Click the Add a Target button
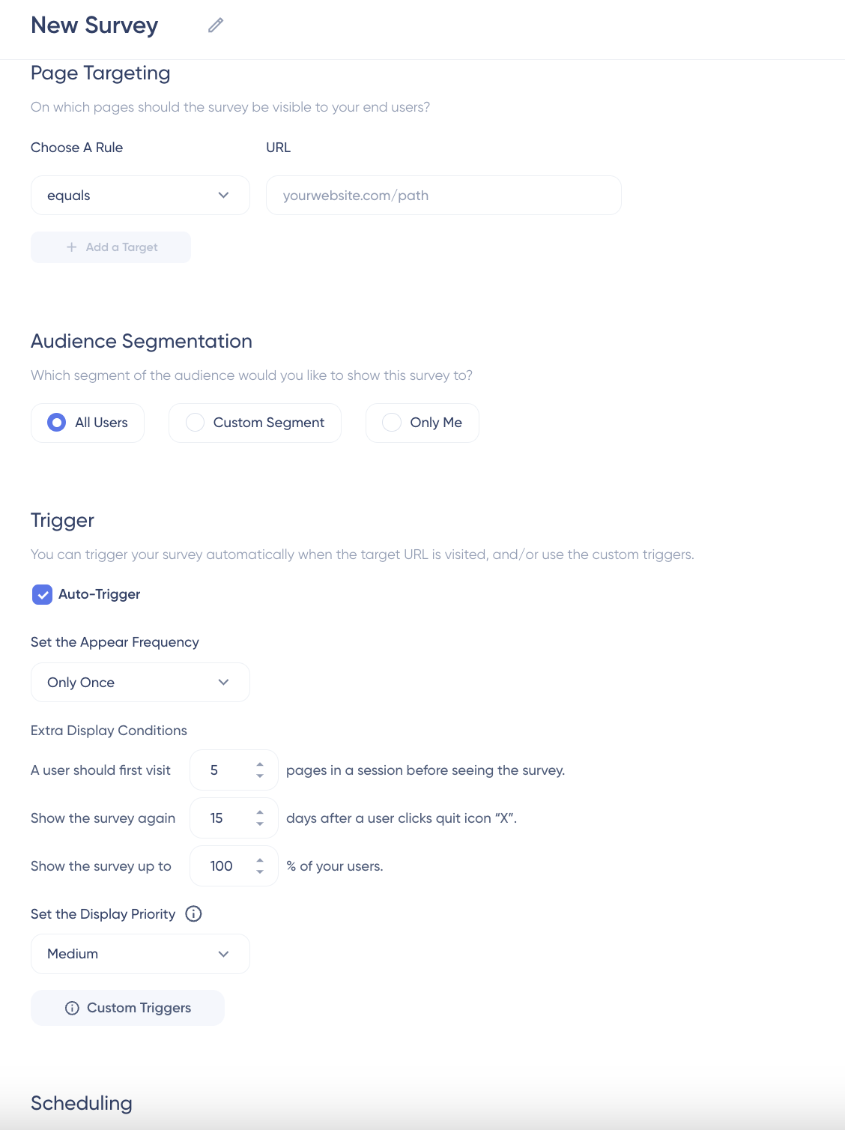 pyautogui.click(x=111, y=247)
